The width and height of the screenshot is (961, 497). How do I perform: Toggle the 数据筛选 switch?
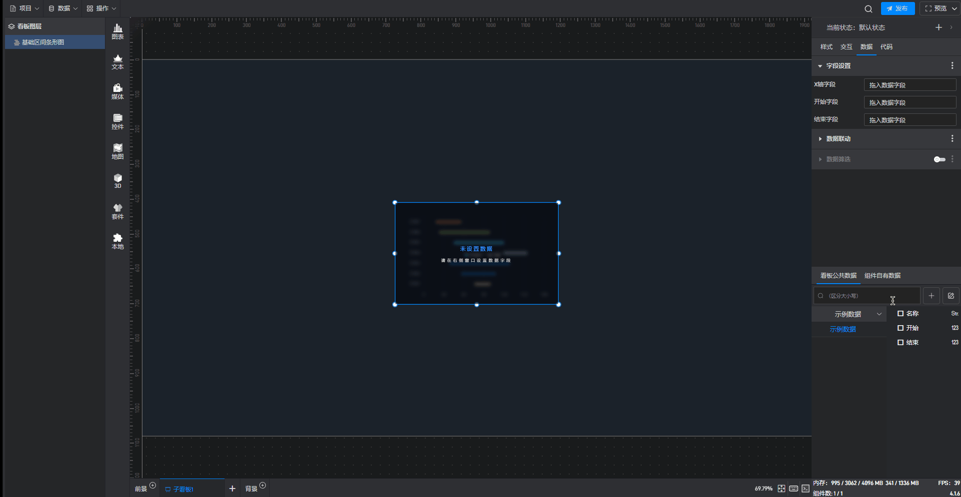tap(940, 159)
